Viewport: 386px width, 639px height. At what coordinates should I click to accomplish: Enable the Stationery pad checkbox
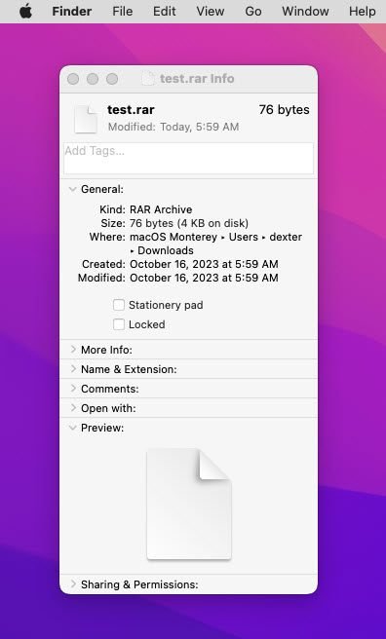(119, 305)
